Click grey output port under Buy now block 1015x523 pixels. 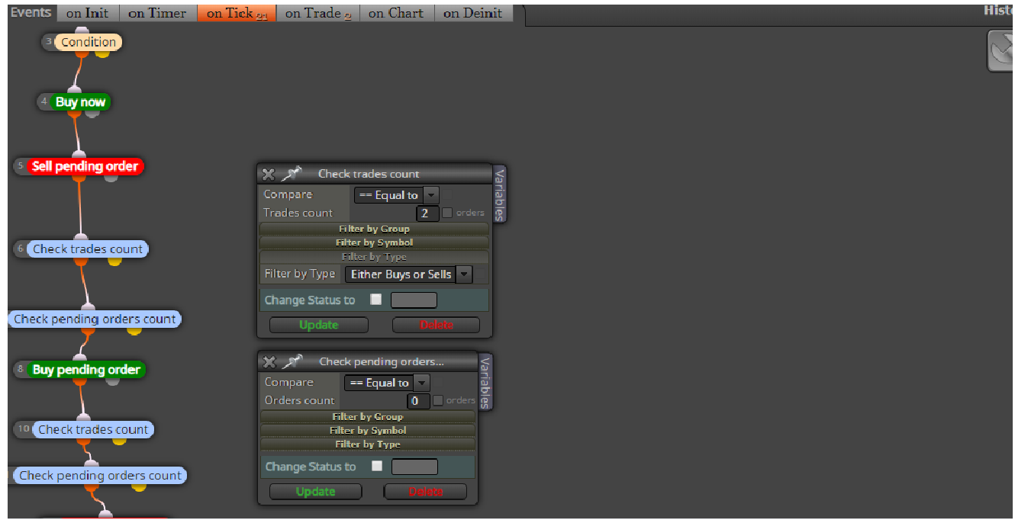pyautogui.click(x=92, y=114)
